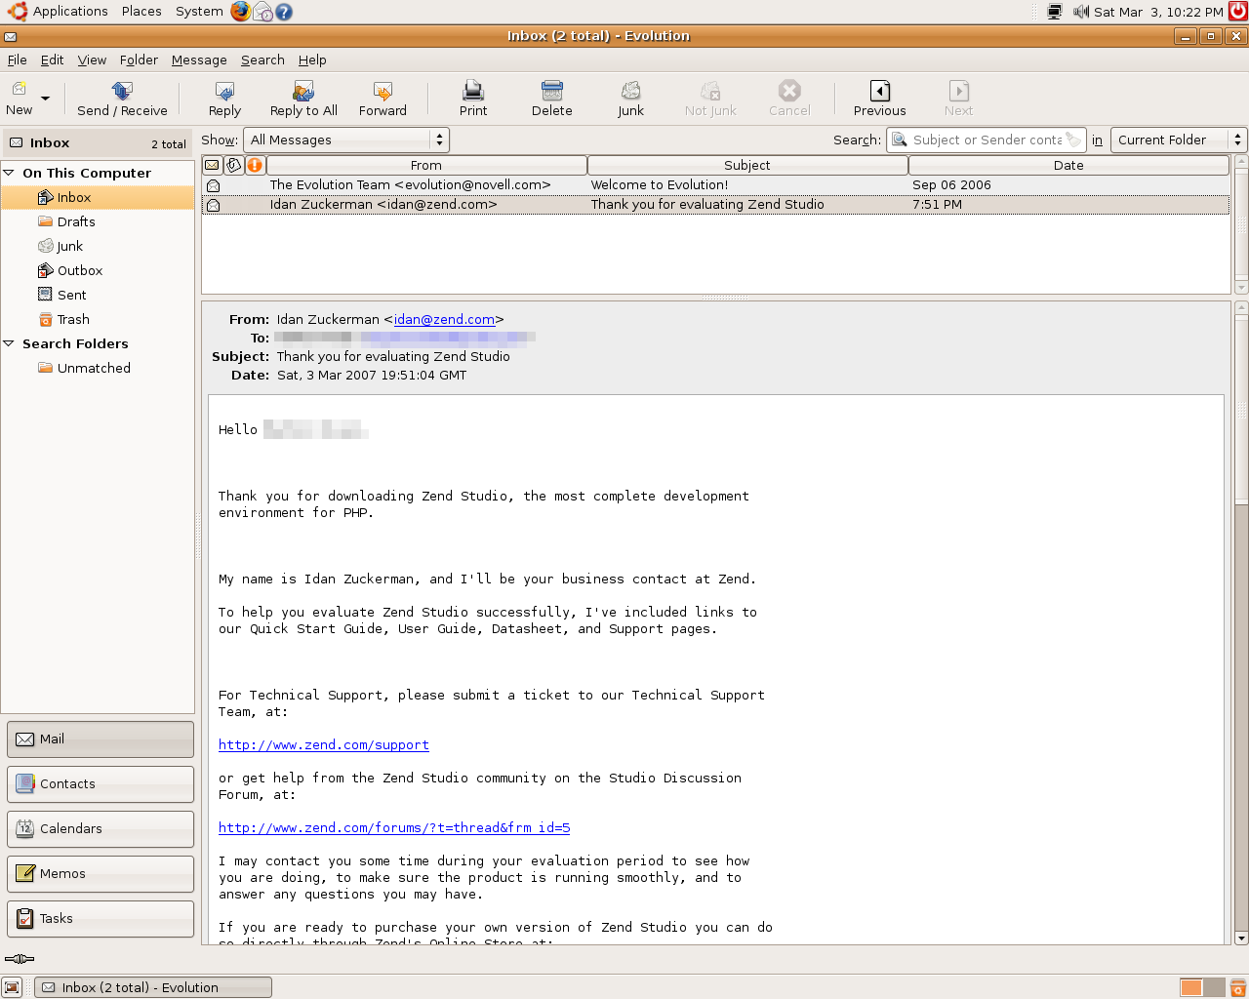Open the File menu
The width and height of the screenshot is (1249, 999).
tap(18, 60)
